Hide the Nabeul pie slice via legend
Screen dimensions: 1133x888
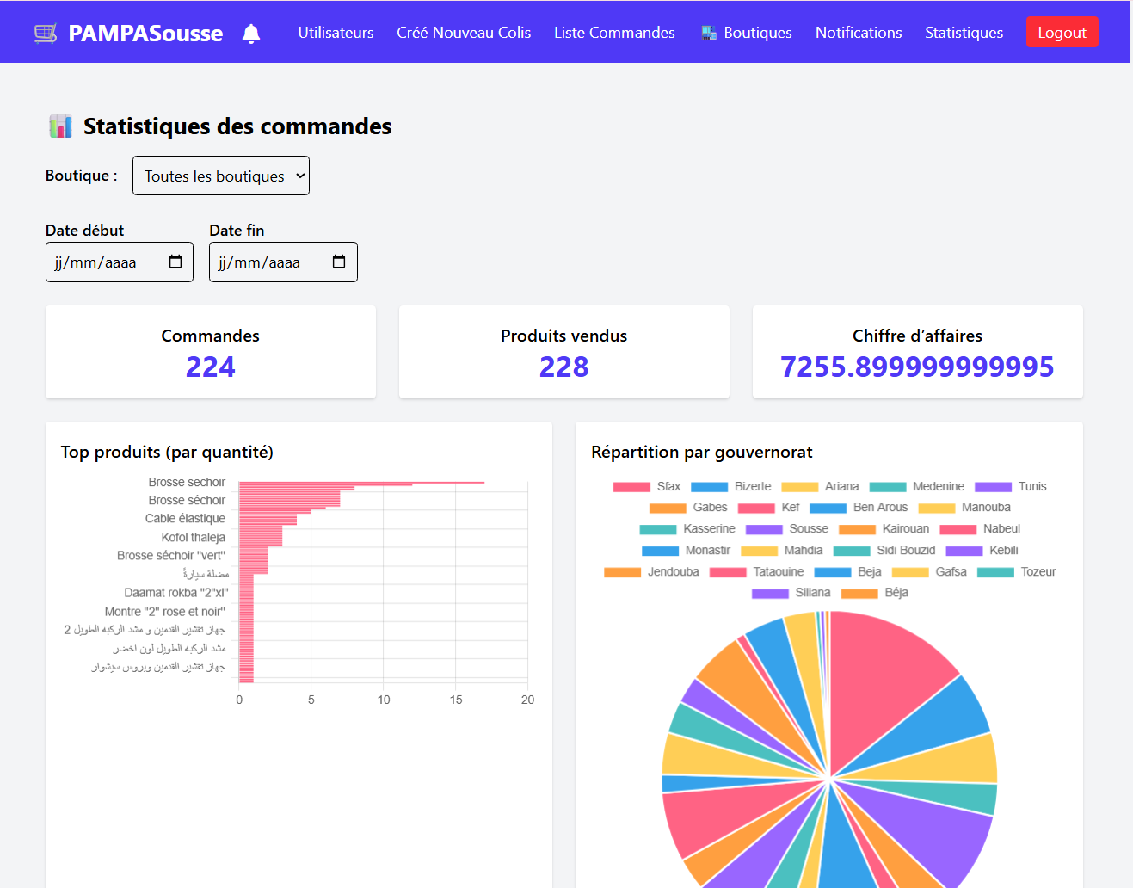coord(980,529)
